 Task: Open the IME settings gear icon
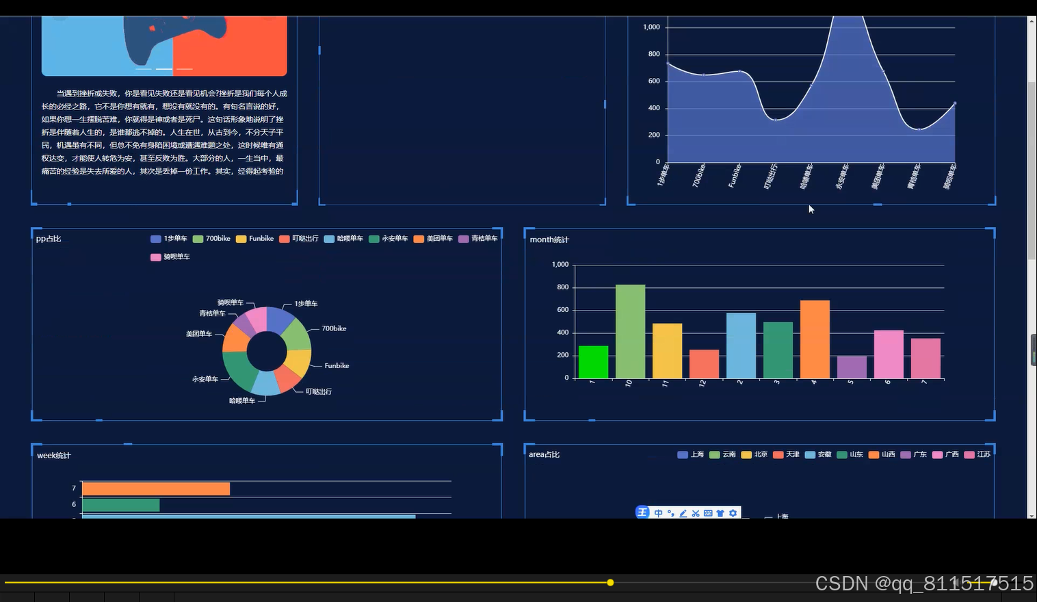point(733,513)
